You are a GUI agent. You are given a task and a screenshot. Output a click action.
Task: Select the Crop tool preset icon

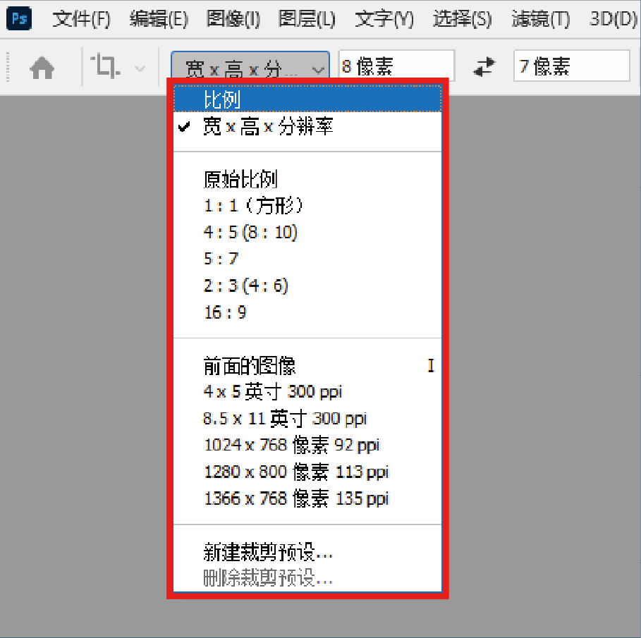coord(107,68)
